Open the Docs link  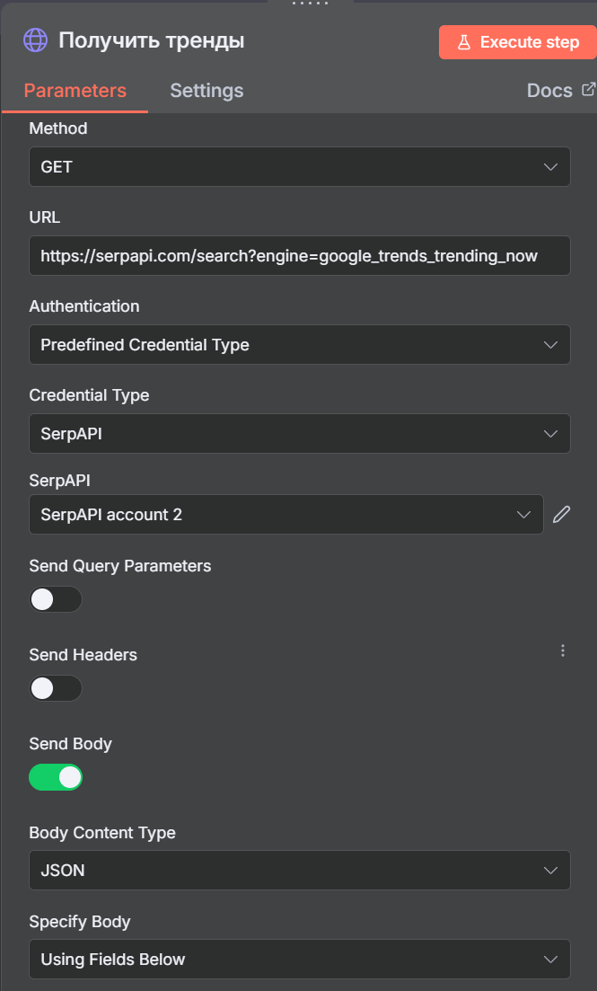(x=549, y=91)
